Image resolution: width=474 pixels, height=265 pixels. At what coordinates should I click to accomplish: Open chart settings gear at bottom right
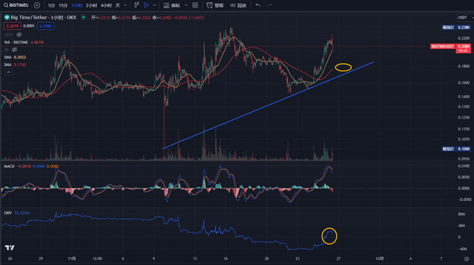(467, 259)
